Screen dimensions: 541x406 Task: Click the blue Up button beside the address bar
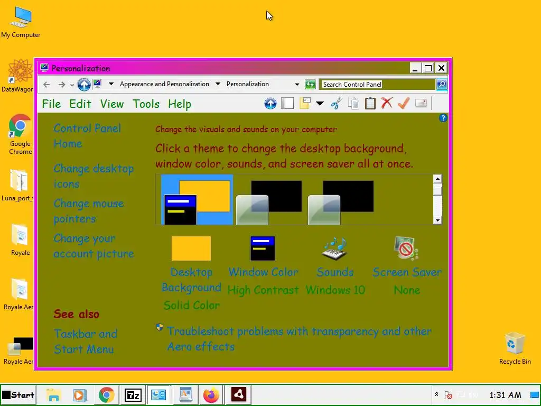point(84,85)
